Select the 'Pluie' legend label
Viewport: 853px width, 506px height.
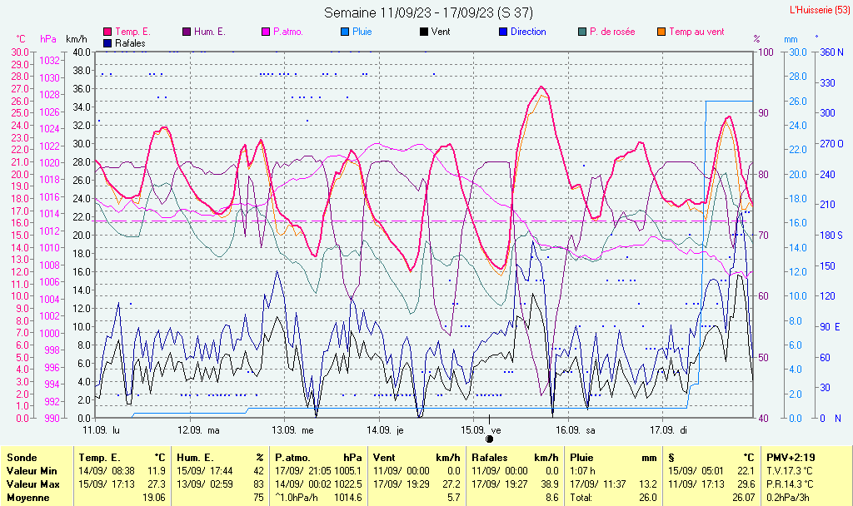point(362,32)
